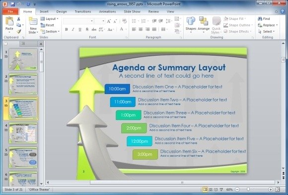
Task: Select the Format Painter brush icon
Action: (x=19, y=31)
